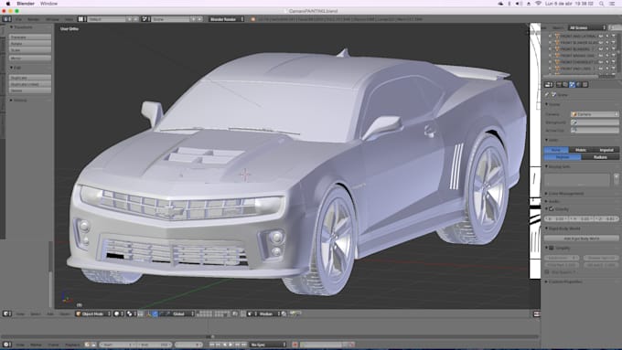Collapse the Transform panel in tool shelf

pos(12,27)
